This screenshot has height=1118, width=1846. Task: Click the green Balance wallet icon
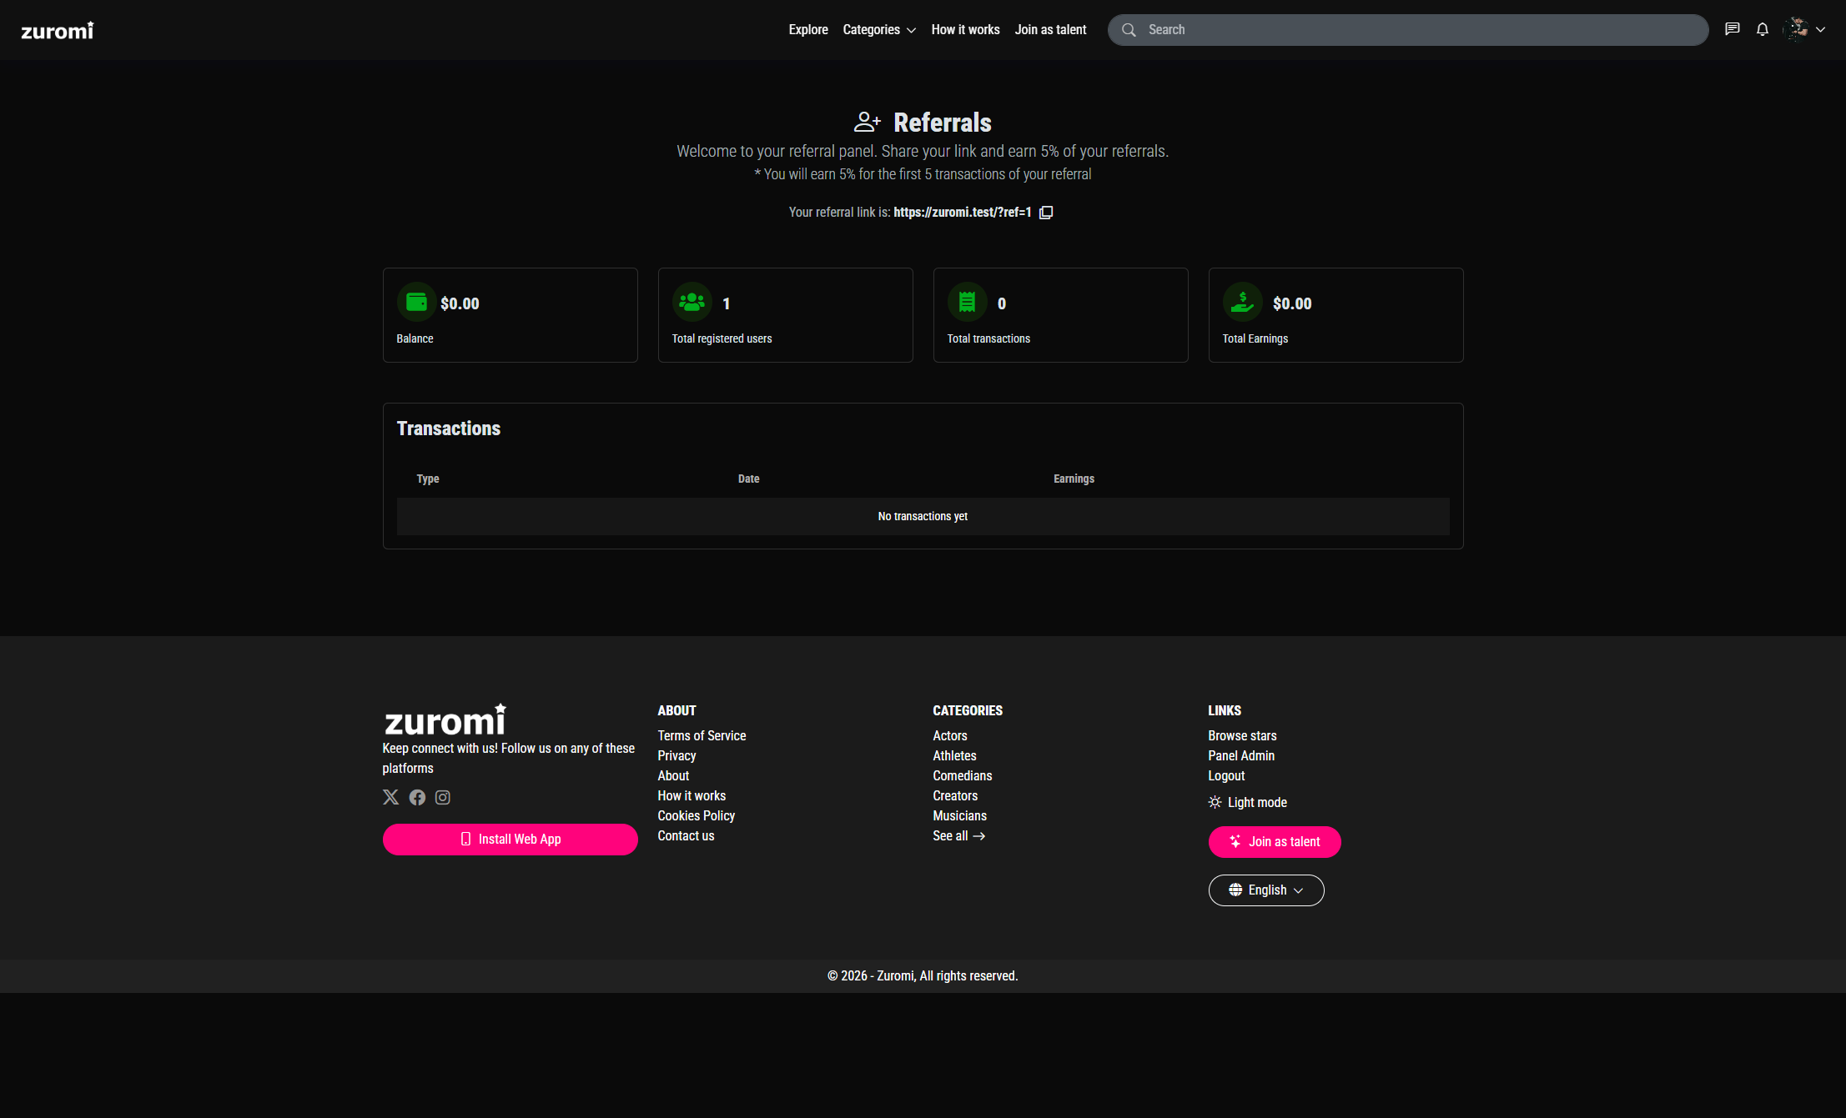(416, 303)
